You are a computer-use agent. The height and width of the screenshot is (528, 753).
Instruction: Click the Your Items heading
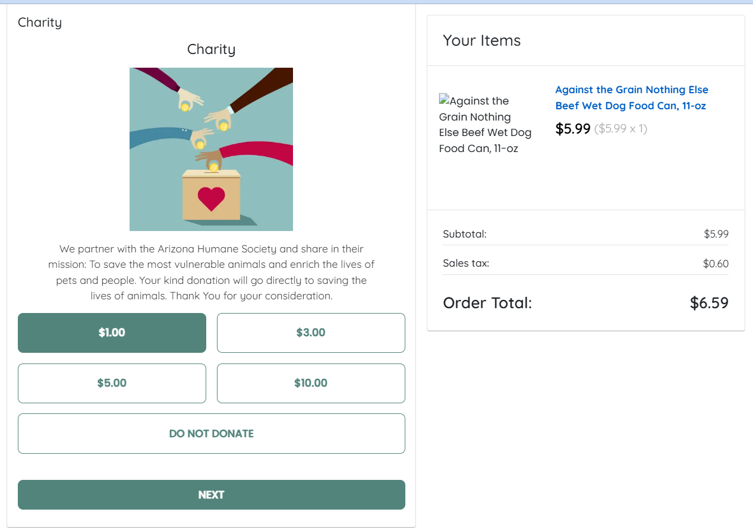pos(481,40)
